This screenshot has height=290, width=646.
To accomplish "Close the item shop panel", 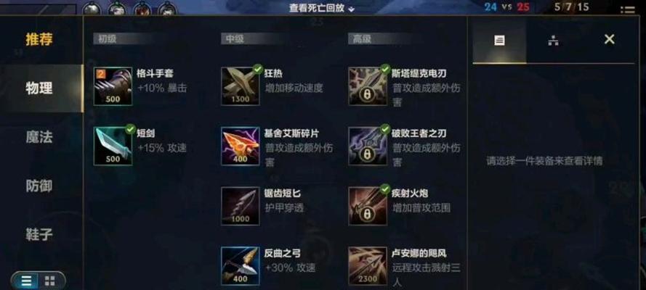I will [610, 39].
